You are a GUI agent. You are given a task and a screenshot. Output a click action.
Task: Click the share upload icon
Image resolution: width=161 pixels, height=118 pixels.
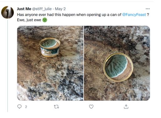pos(126,107)
